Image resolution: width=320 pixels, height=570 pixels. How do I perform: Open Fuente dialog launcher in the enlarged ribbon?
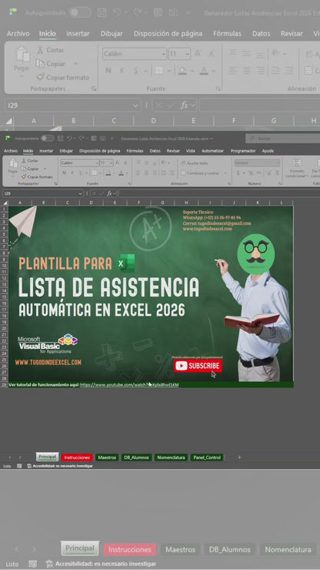218,89
